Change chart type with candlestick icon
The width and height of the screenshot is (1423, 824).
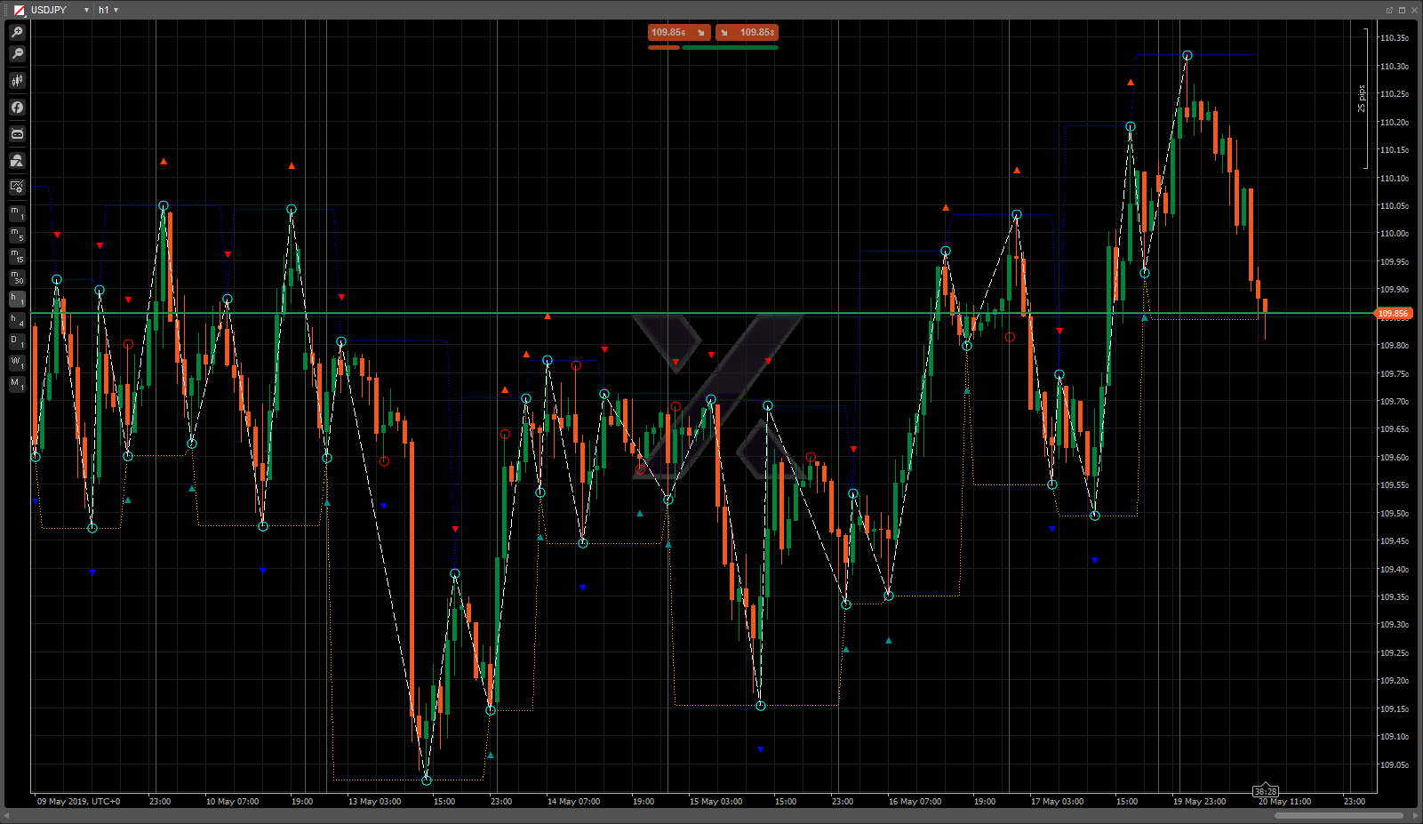click(17, 80)
